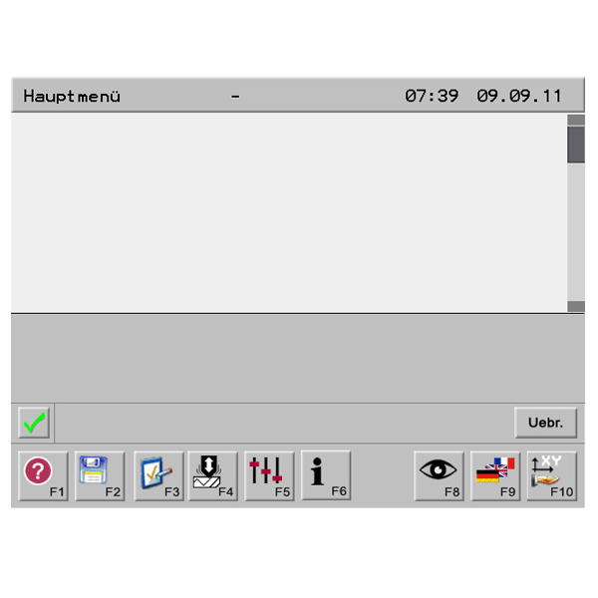
Task: Toggle view with the F8 eye icon
Action: click(x=439, y=476)
